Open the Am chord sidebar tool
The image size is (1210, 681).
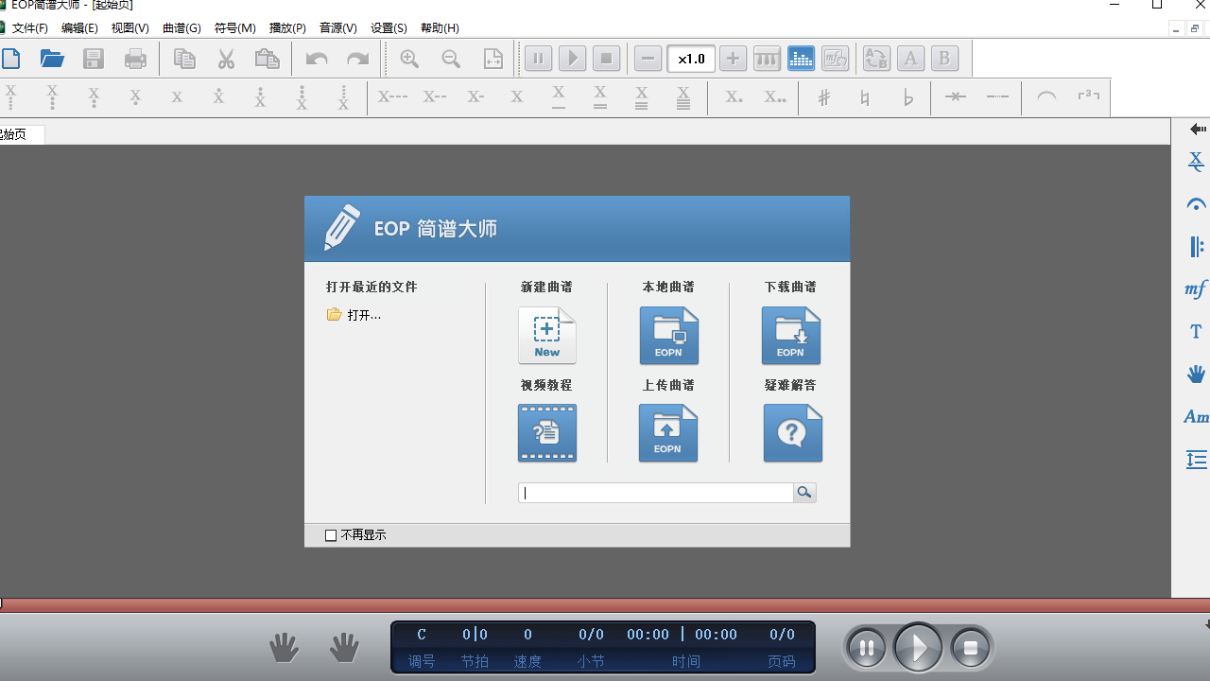pyautogui.click(x=1196, y=416)
